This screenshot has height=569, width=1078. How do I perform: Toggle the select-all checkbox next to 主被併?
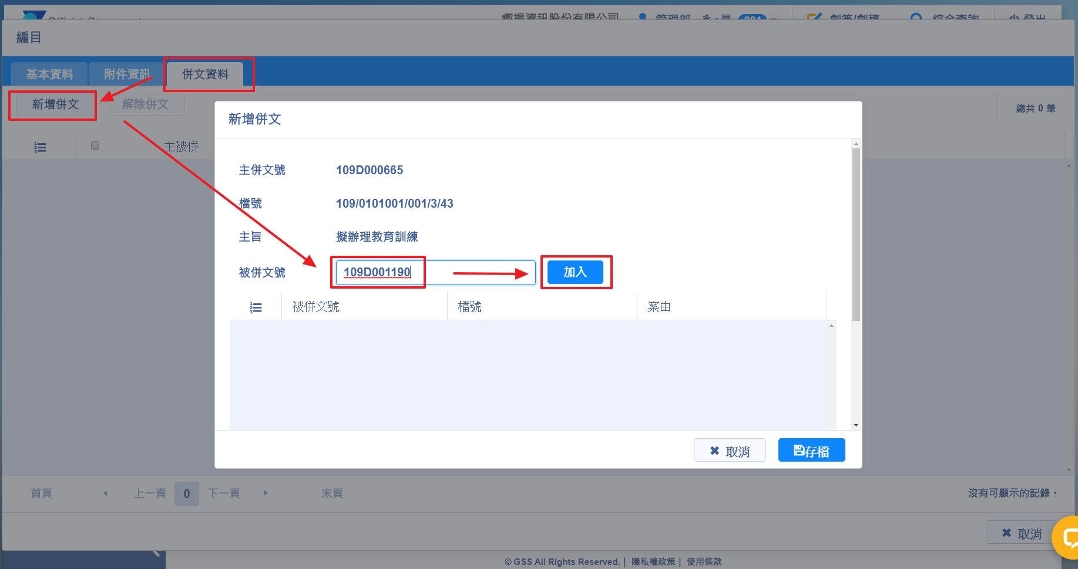pos(95,145)
